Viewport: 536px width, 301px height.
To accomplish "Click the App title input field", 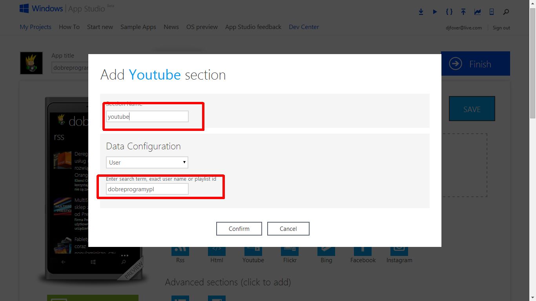I will point(70,67).
